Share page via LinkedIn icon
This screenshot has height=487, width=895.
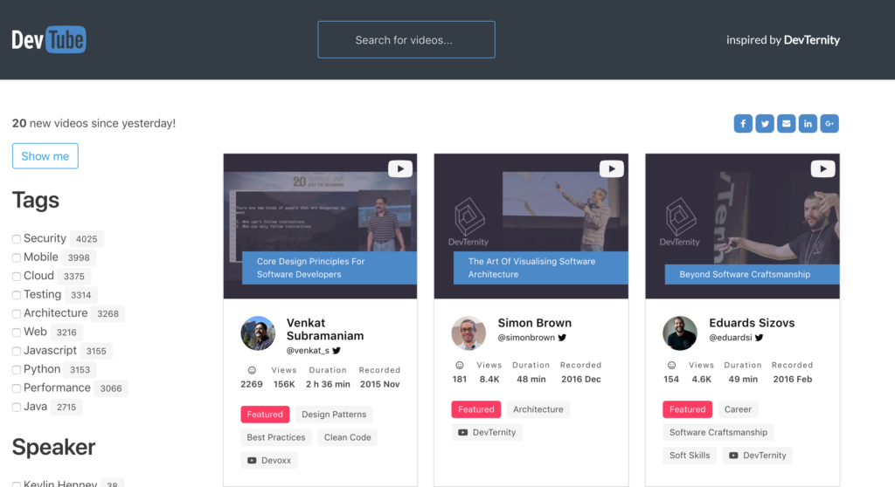[x=808, y=123]
